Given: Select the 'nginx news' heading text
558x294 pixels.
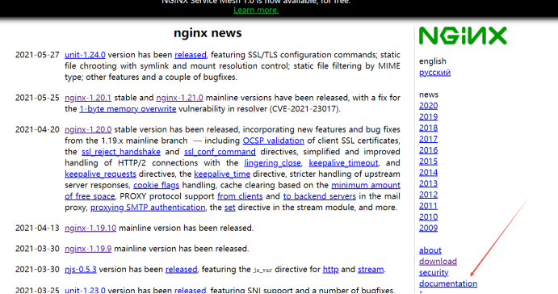Looking at the screenshot, I should [208, 33].
